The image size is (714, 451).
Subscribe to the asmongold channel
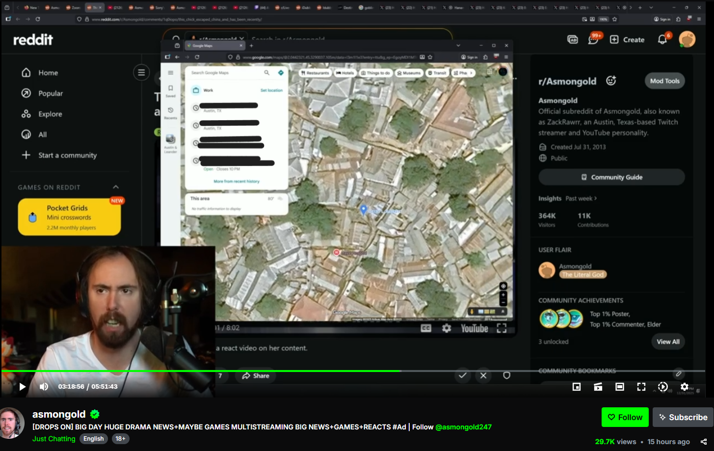(x=683, y=417)
